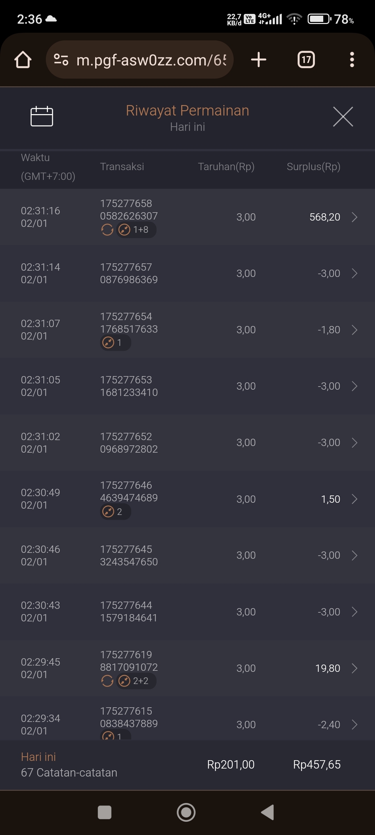
Task: Tap the Hari ini summary label
Action: coord(38,757)
